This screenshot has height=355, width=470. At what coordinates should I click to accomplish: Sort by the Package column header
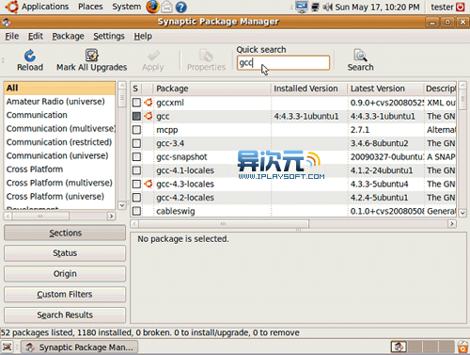pos(211,89)
